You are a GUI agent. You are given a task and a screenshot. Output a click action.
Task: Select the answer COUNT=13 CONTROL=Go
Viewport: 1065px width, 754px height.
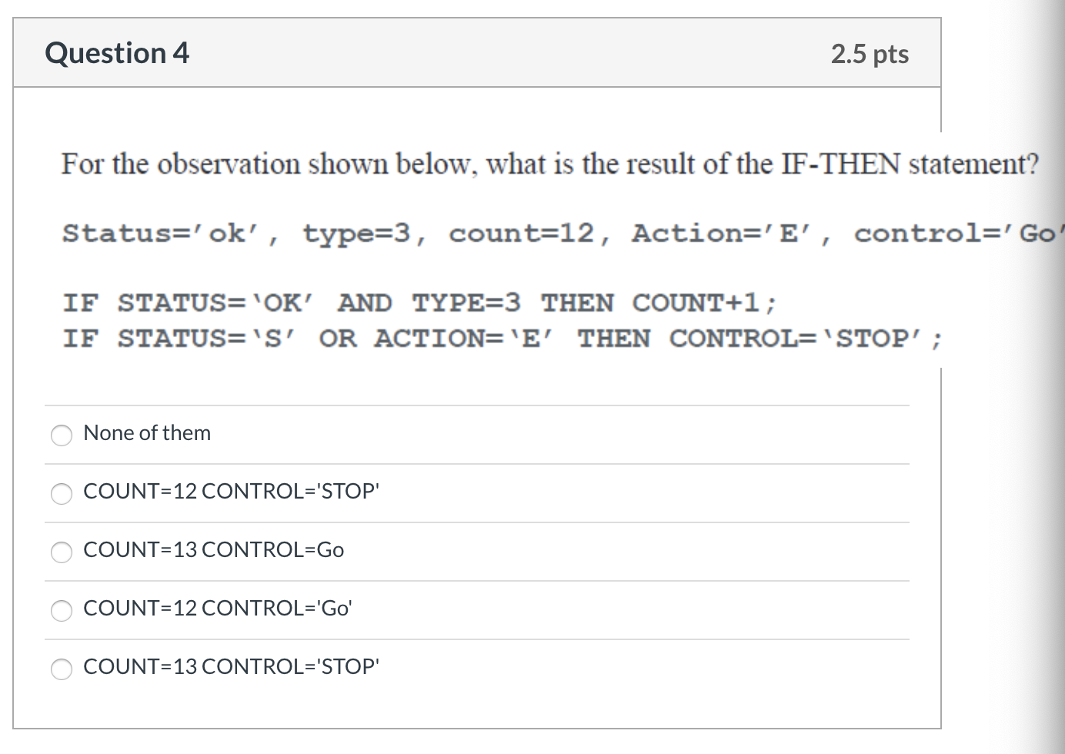pyautogui.click(x=62, y=552)
